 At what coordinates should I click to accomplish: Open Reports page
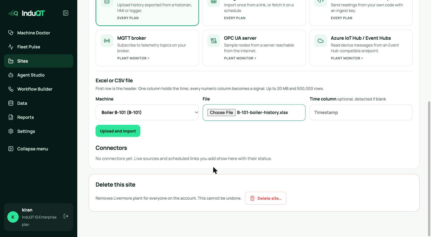(x=39, y=117)
